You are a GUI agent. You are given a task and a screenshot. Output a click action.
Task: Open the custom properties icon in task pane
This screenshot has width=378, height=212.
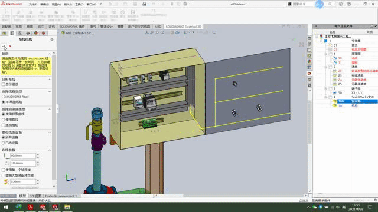pyautogui.click(x=309, y=67)
